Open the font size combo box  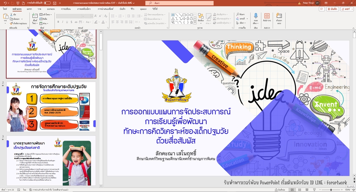89,16
